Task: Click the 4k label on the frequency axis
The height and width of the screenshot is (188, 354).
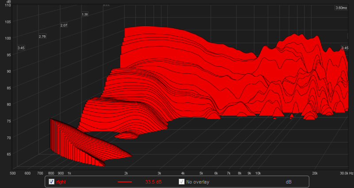Action: point(183,173)
